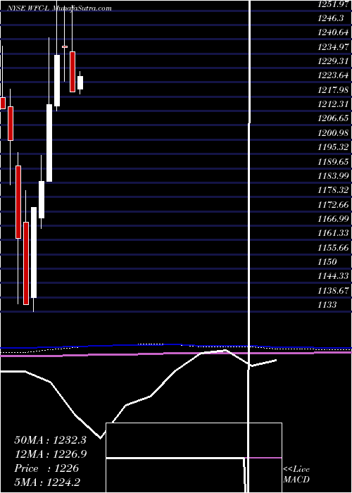Click the 1206.65 price axis label

tap(334, 118)
